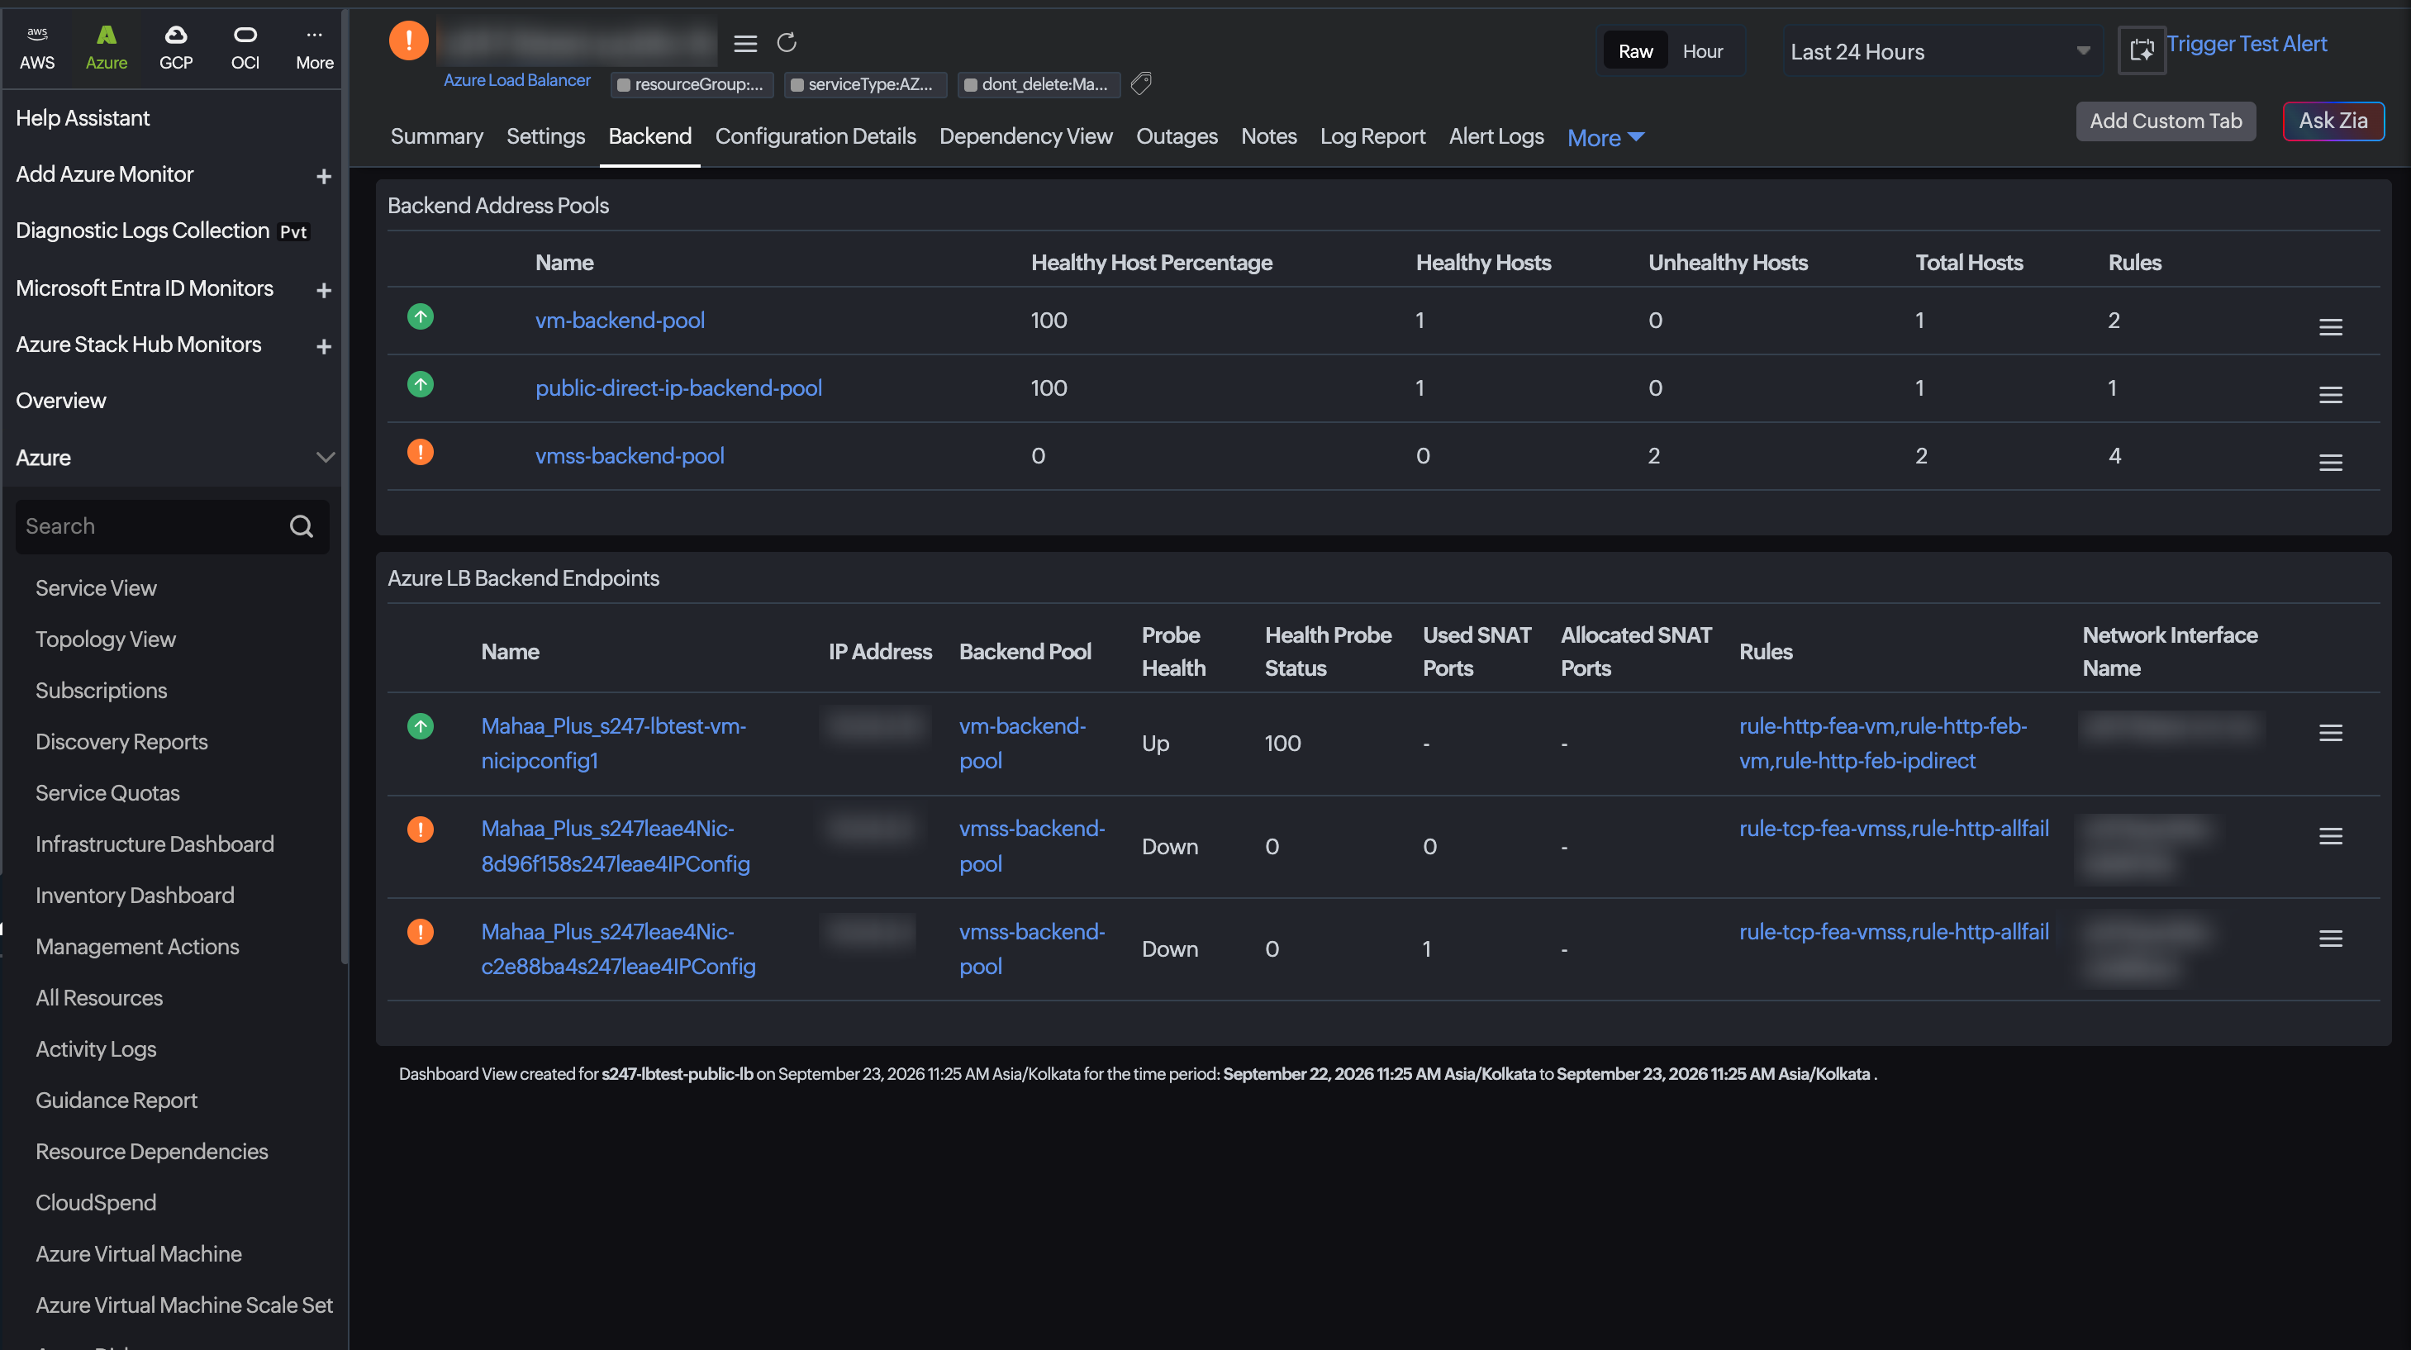Open row menu for 8d96f158 endpoint
The width and height of the screenshot is (2411, 1350).
click(2331, 836)
